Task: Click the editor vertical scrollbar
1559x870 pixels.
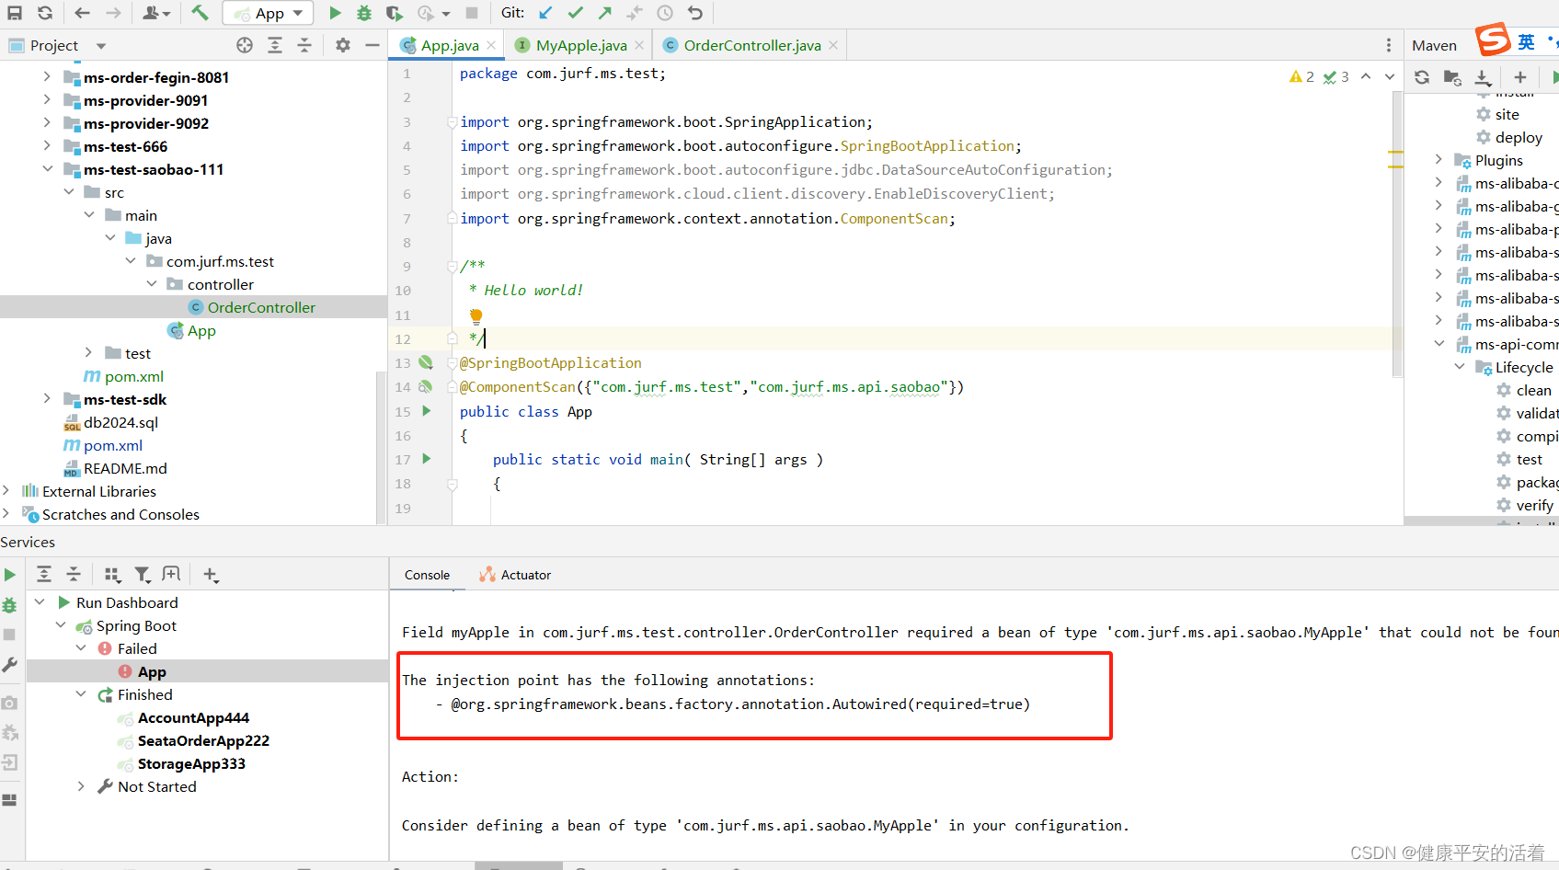Action: 1397,235
